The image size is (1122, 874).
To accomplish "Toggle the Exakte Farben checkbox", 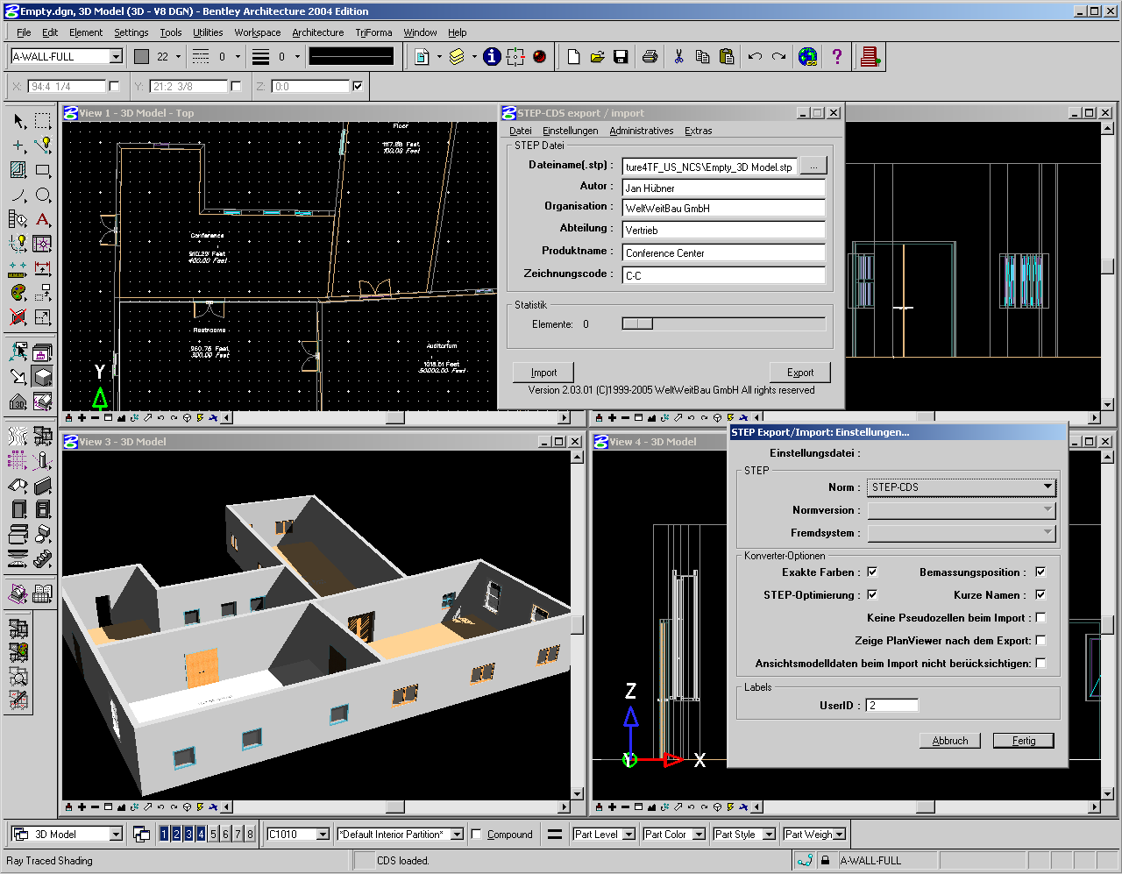I will [x=872, y=572].
